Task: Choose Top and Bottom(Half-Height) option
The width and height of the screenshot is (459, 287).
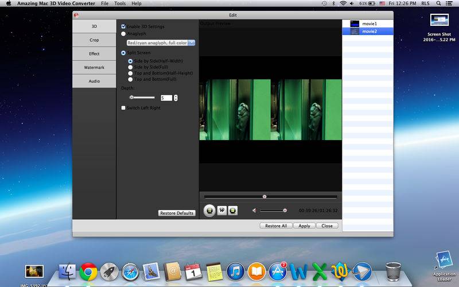Action: [130, 73]
